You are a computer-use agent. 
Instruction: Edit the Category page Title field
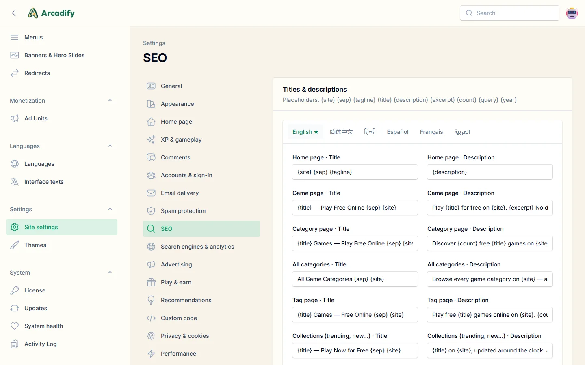(x=355, y=243)
